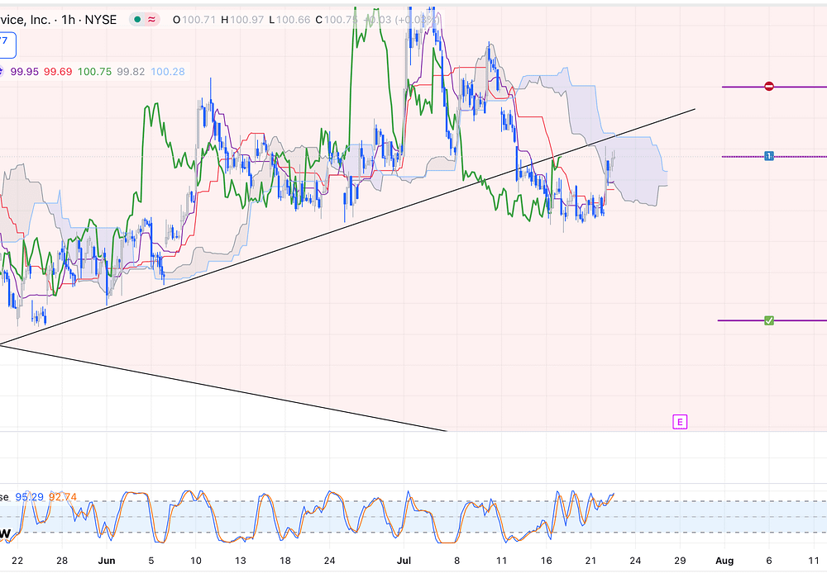Open the magenta E earnings marker

(680, 422)
